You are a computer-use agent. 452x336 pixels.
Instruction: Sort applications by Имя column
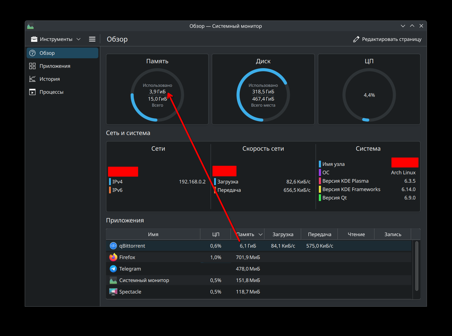click(153, 234)
